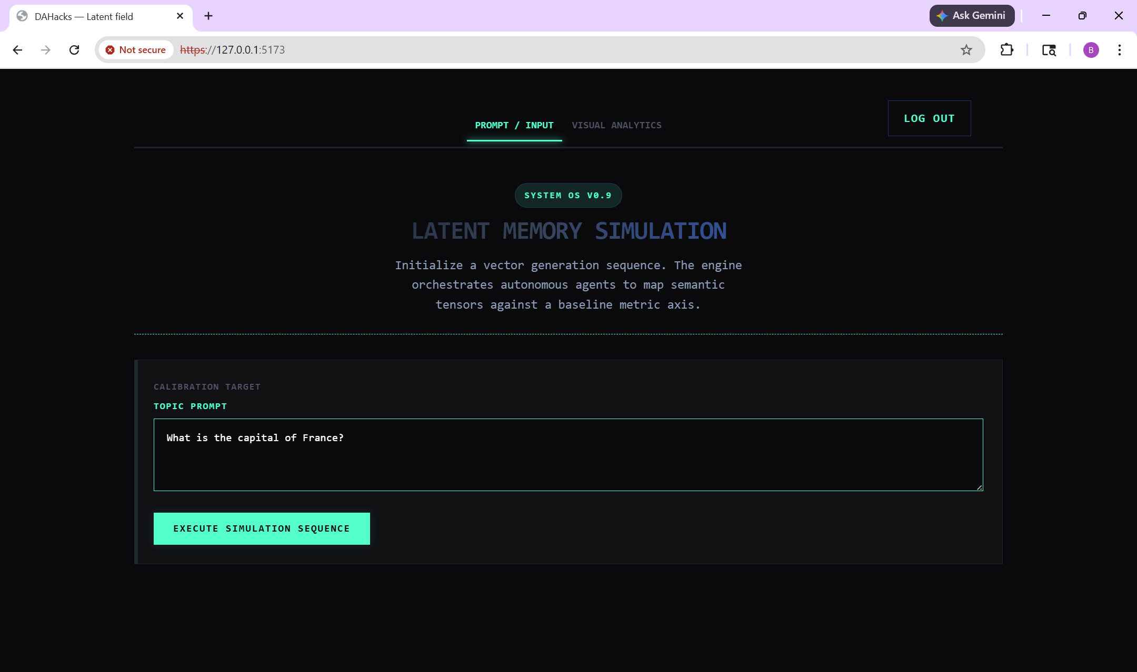Open the Extensions puzzle icon
The width and height of the screenshot is (1137, 672).
pos(1006,50)
